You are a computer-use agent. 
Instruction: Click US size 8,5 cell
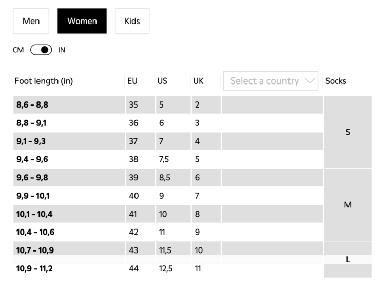coord(164,177)
